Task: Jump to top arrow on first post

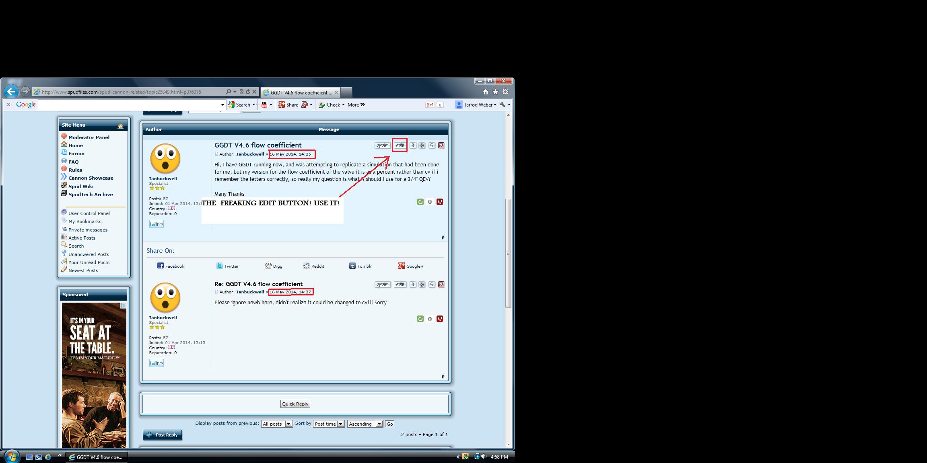Action: click(x=443, y=238)
